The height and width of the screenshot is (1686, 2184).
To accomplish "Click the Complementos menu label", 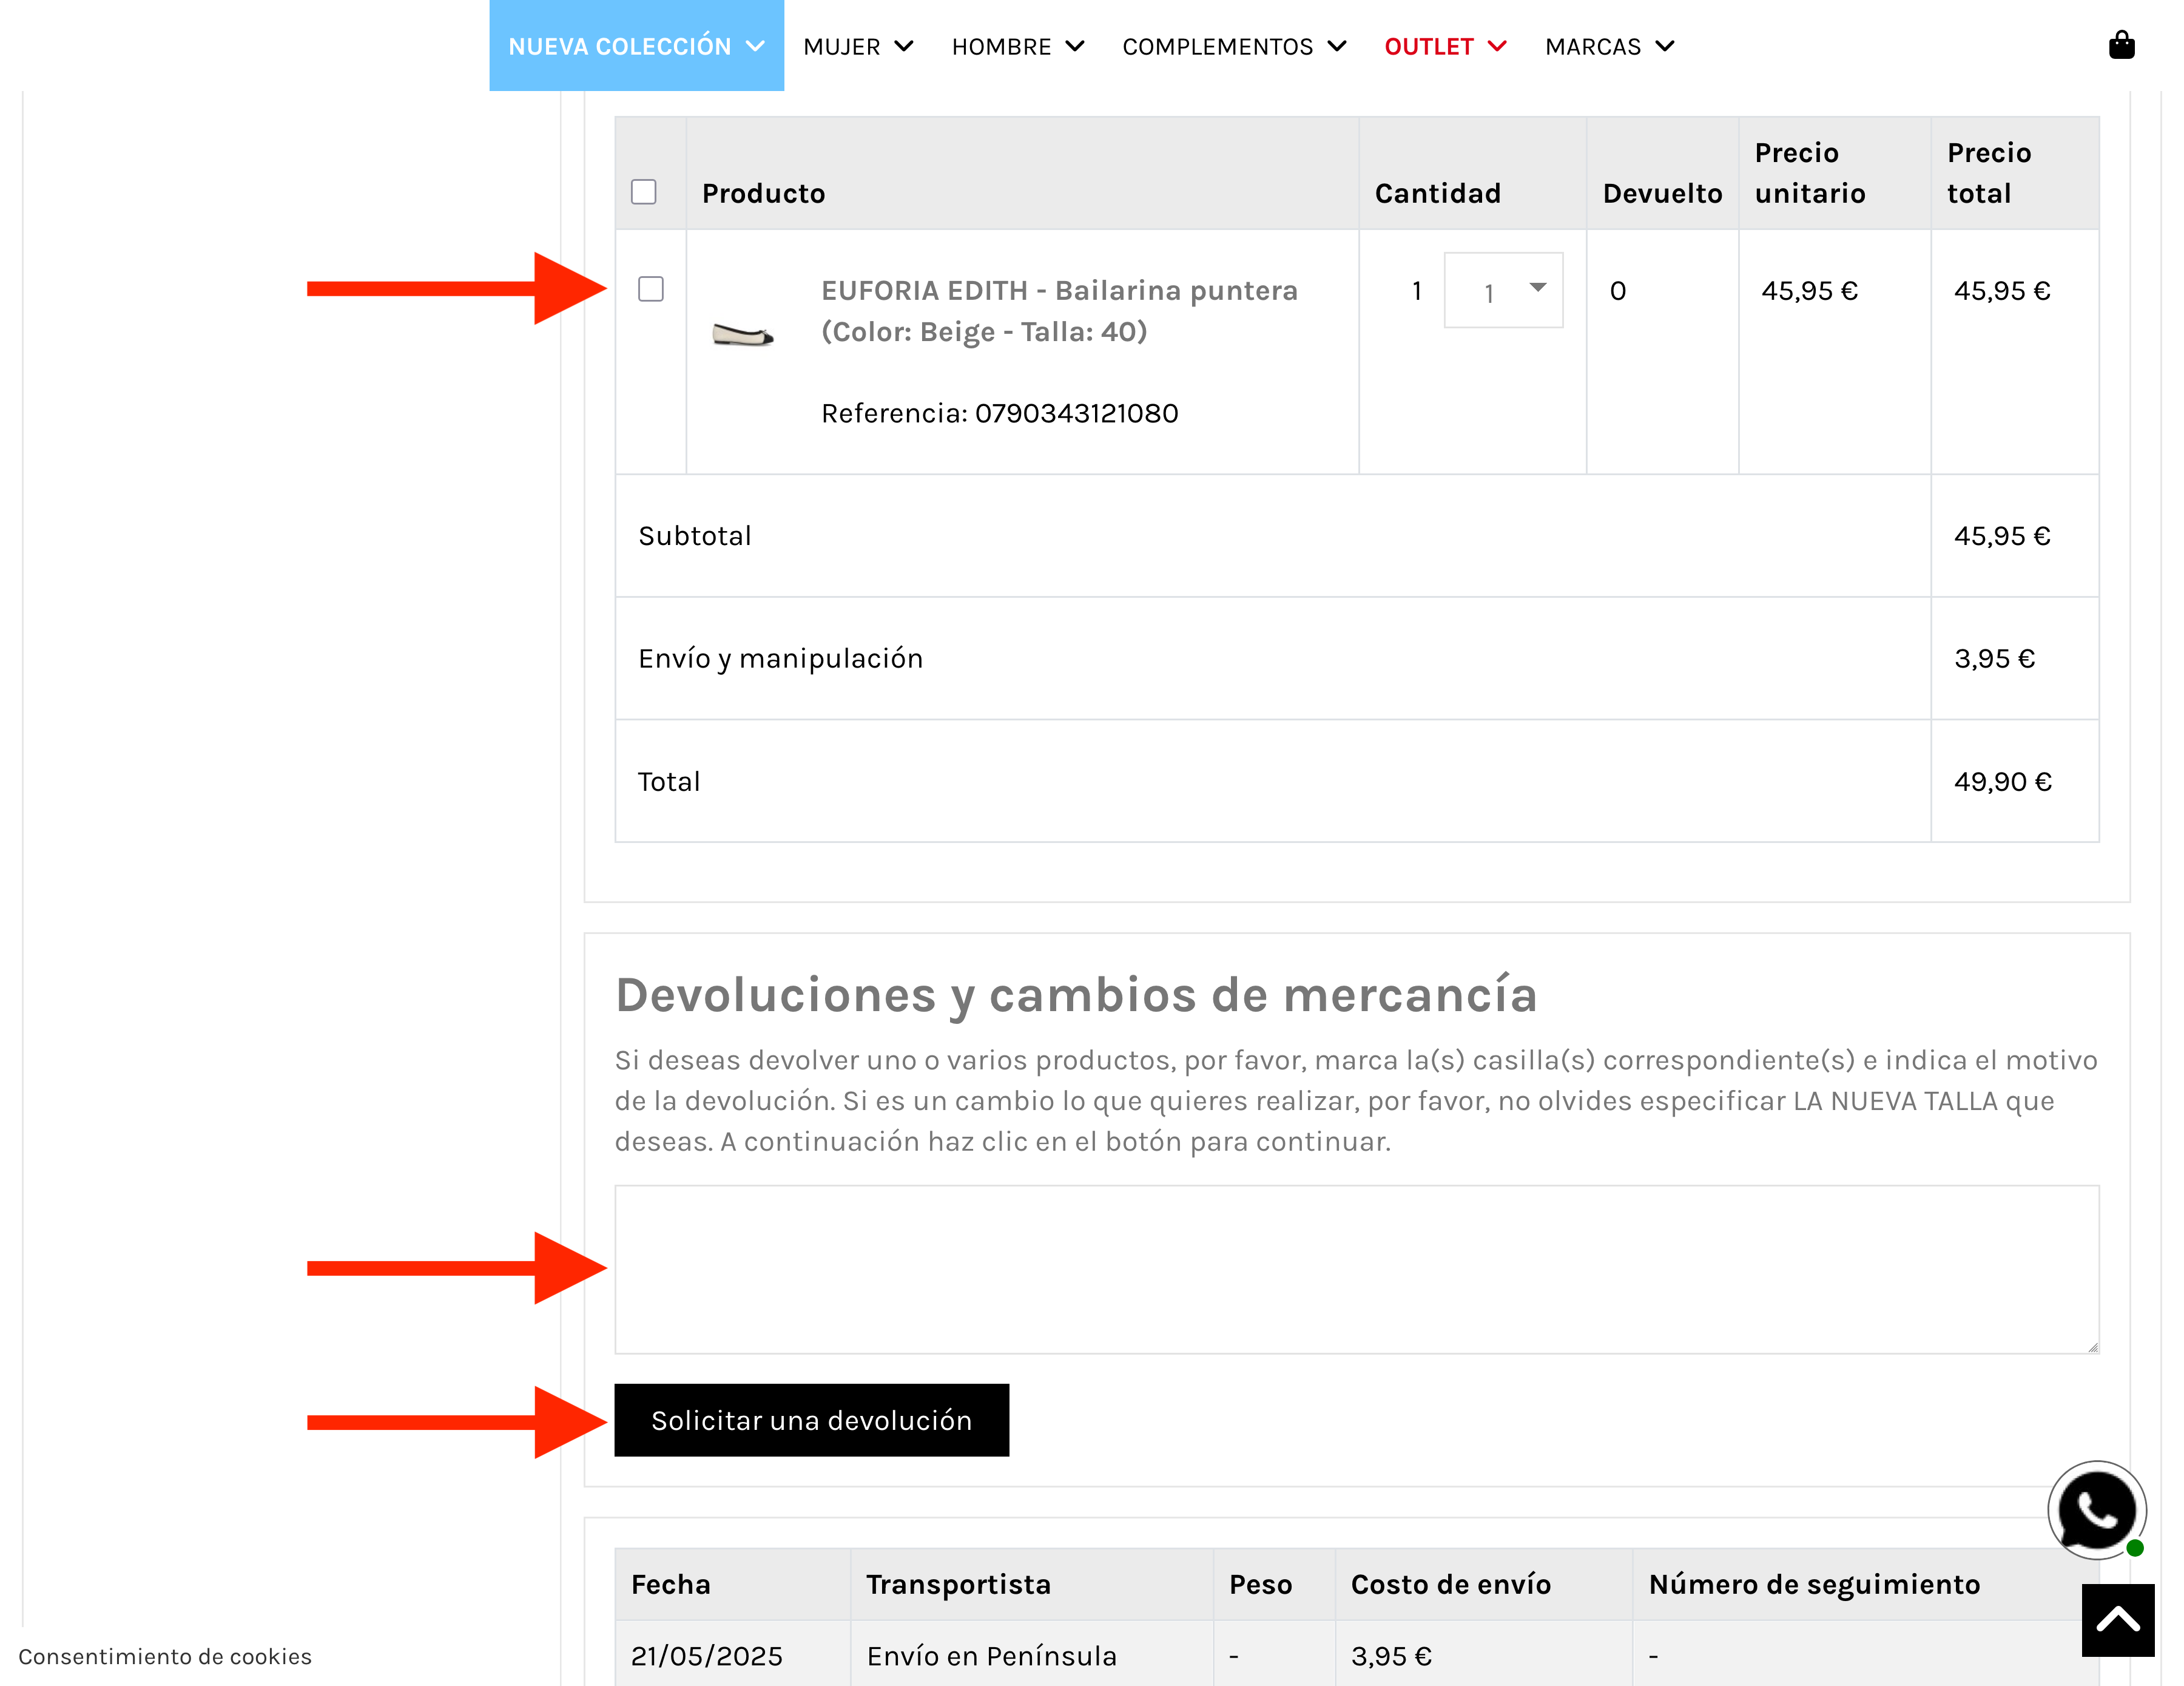I will (1217, 47).
